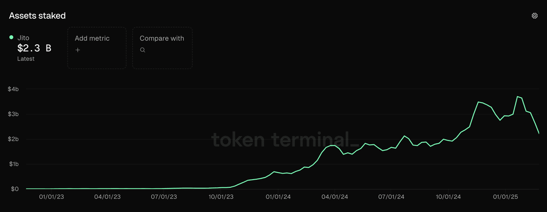
Task: Select the Jito metric label
Action: pos(23,38)
